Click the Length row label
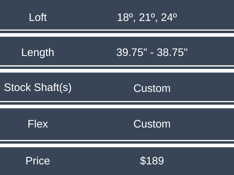234x175 pixels. tap(38, 52)
